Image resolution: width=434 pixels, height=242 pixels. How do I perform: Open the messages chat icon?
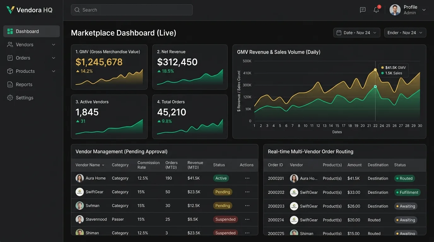(363, 10)
